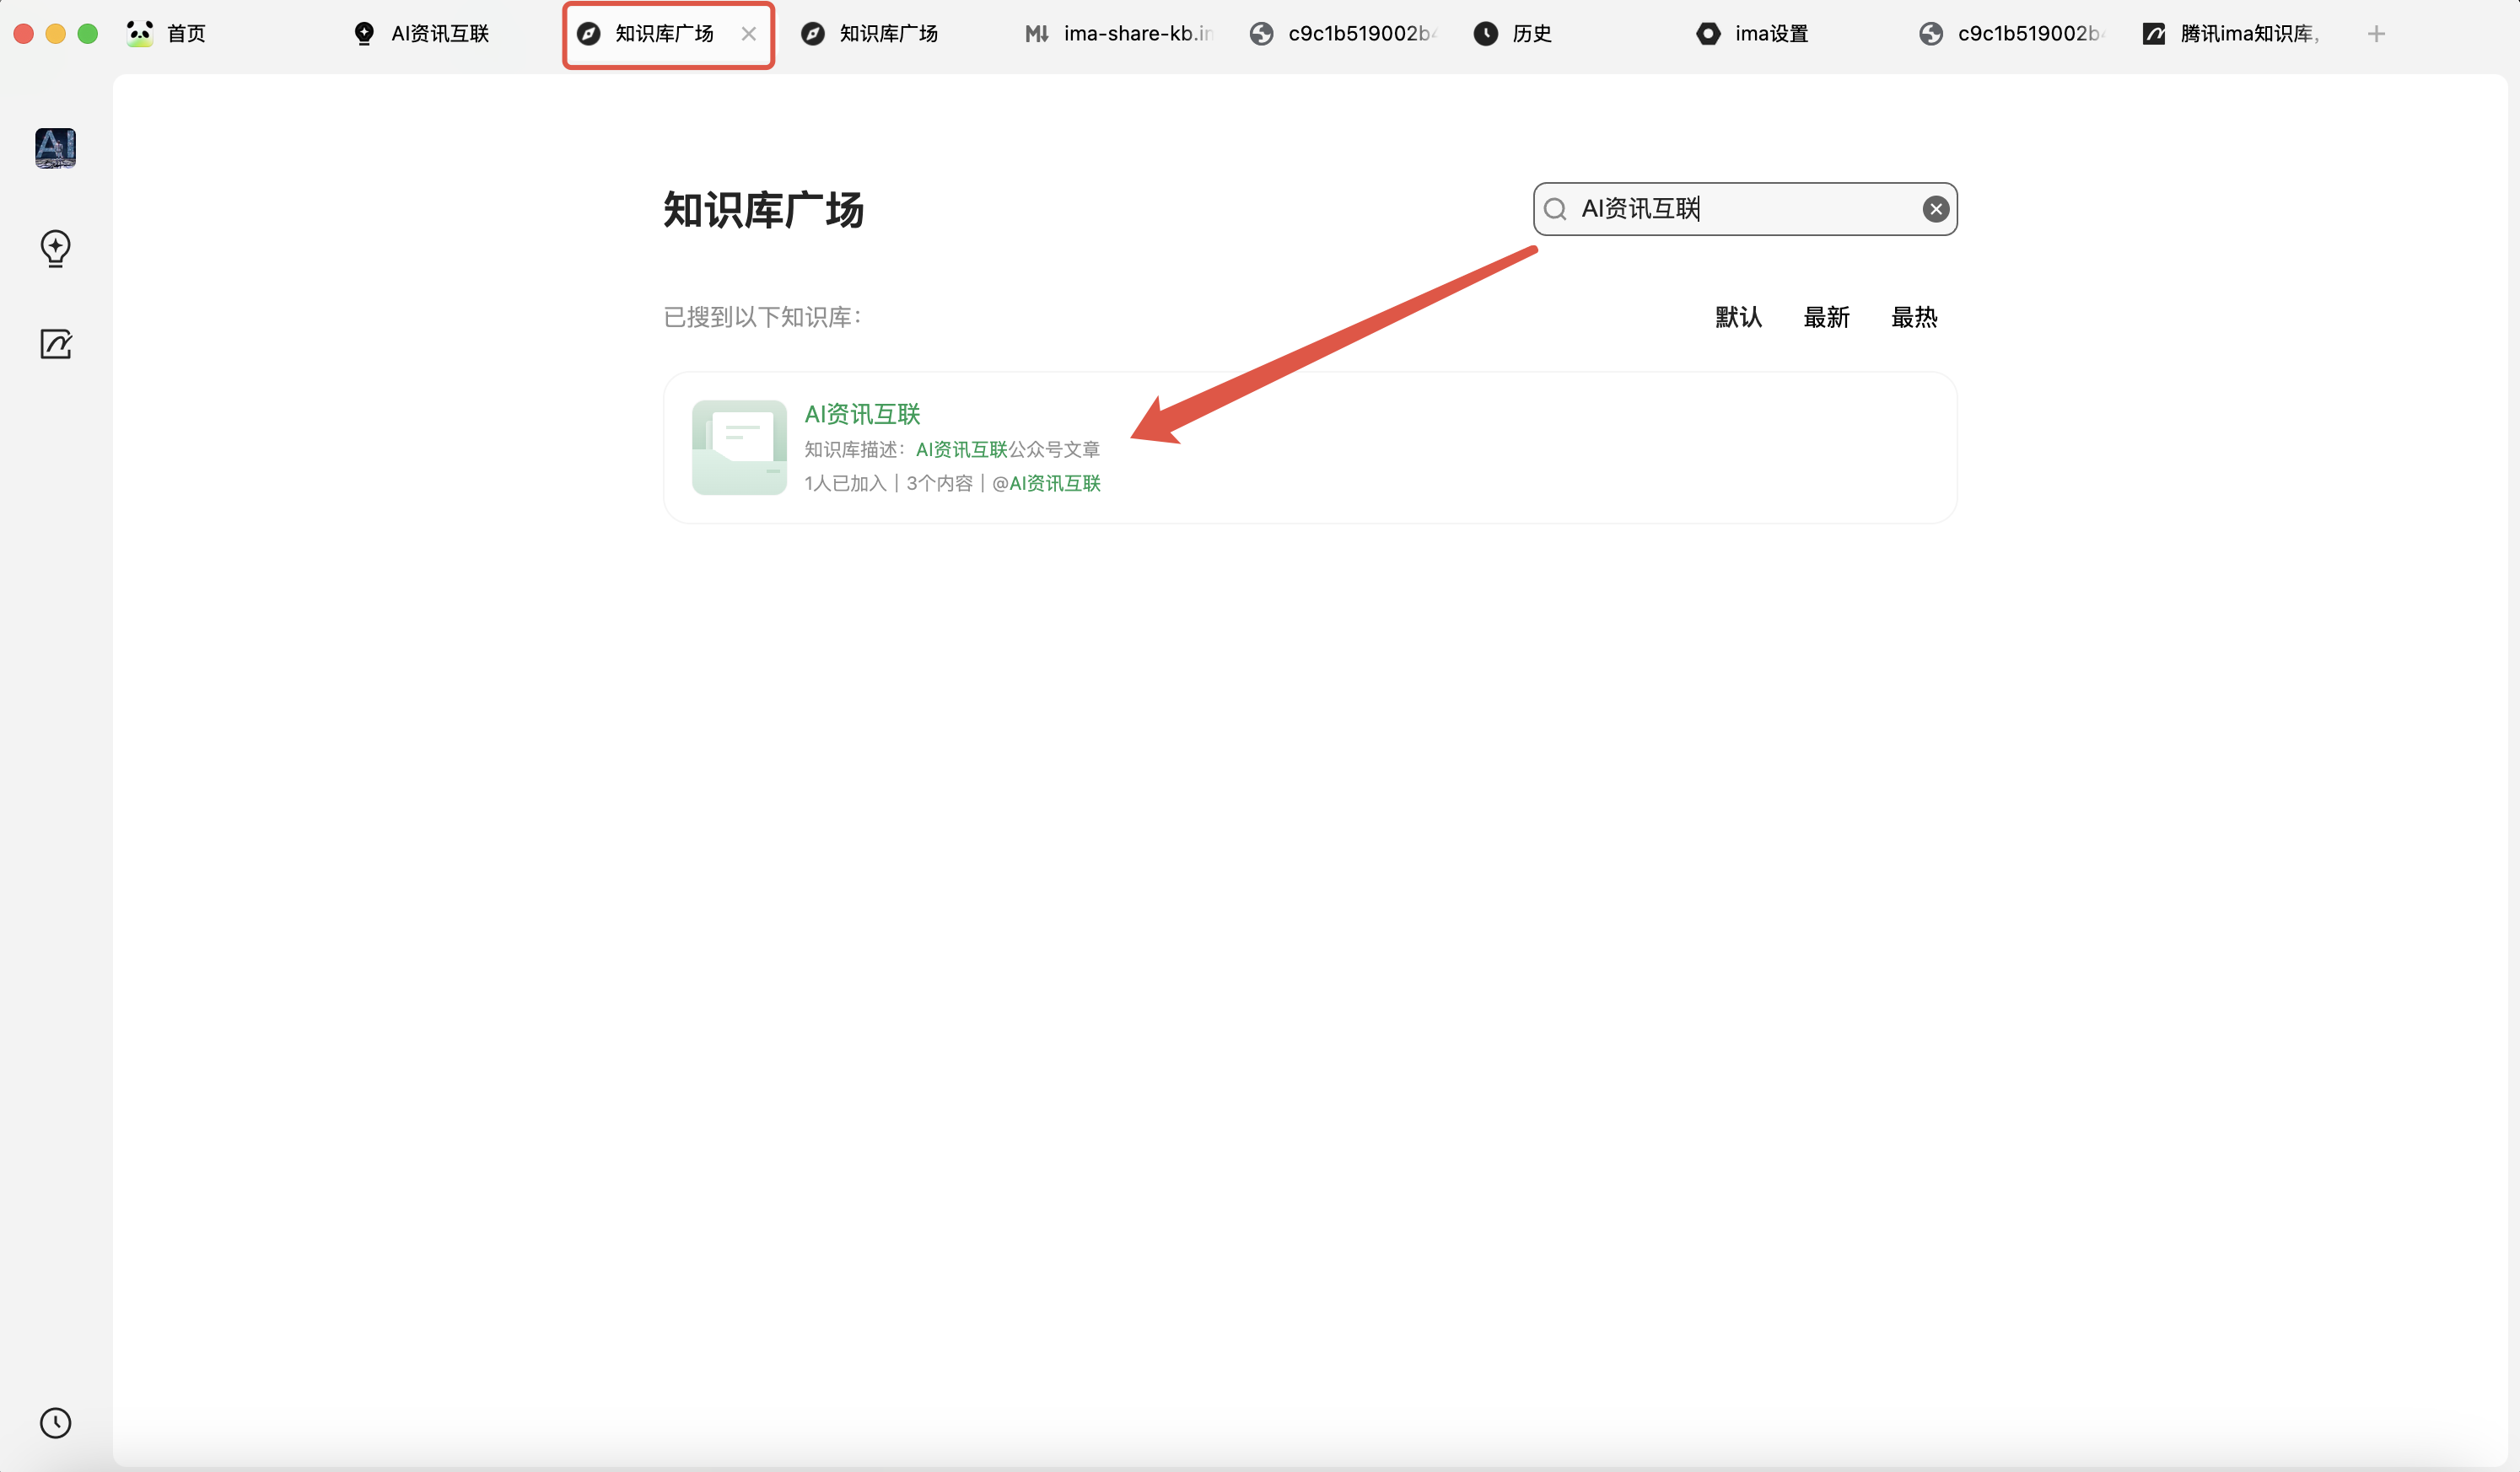Click the compass icon on second 知识库广场 tab
Screen dimensions: 2520x1472
tap(813, 34)
